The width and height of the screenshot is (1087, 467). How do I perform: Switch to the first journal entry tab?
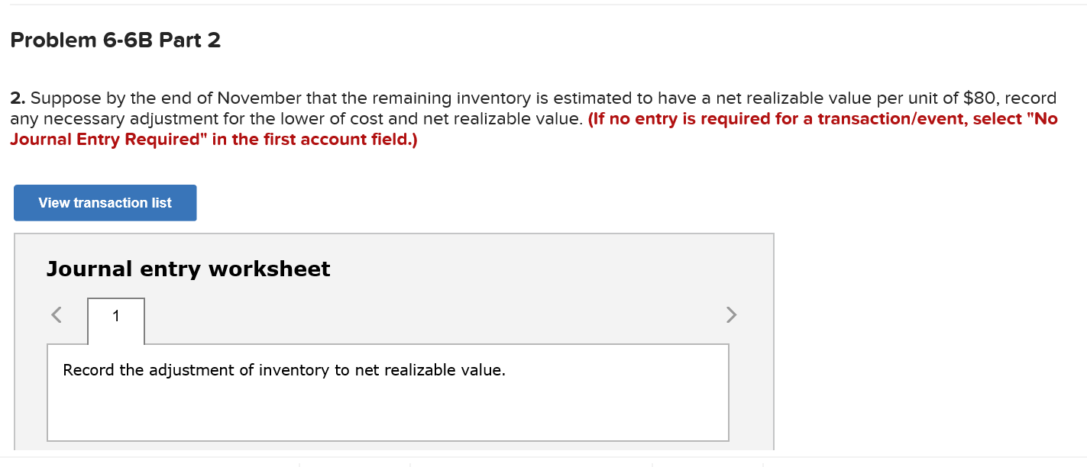115,316
